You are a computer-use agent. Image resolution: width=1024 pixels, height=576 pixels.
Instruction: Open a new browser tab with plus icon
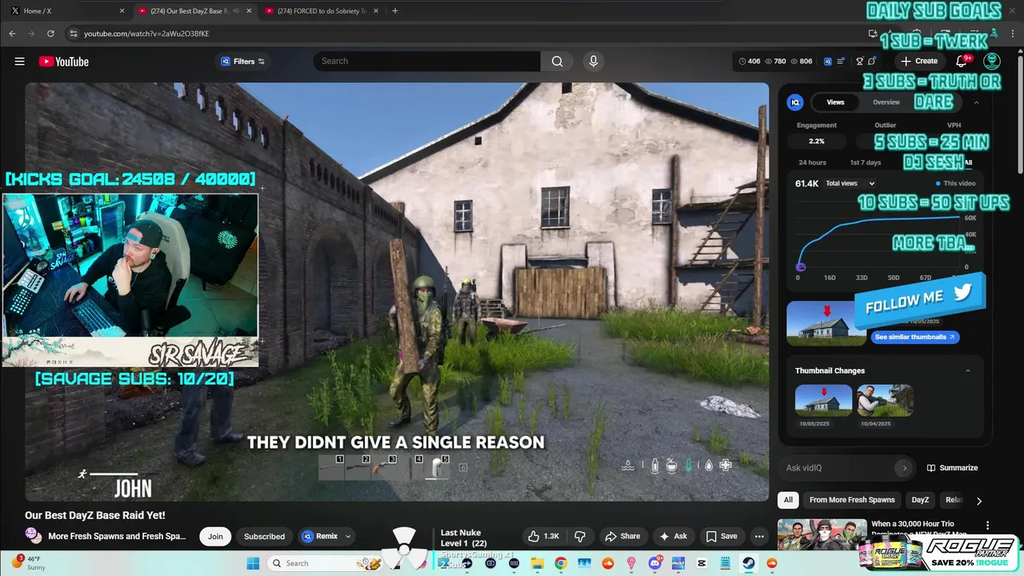point(395,11)
